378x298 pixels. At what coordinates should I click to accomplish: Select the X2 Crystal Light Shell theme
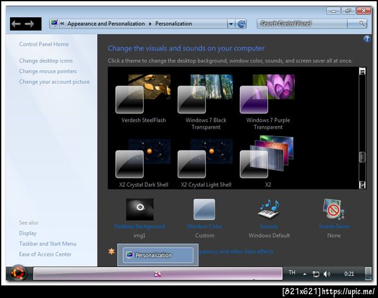[x=205, y=163]
